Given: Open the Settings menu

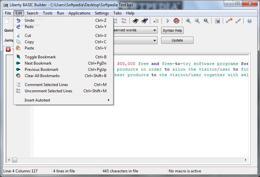Looking at the screenshot, I should click(102, 13).
